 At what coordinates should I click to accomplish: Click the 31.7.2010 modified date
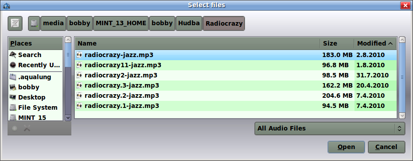372,75
